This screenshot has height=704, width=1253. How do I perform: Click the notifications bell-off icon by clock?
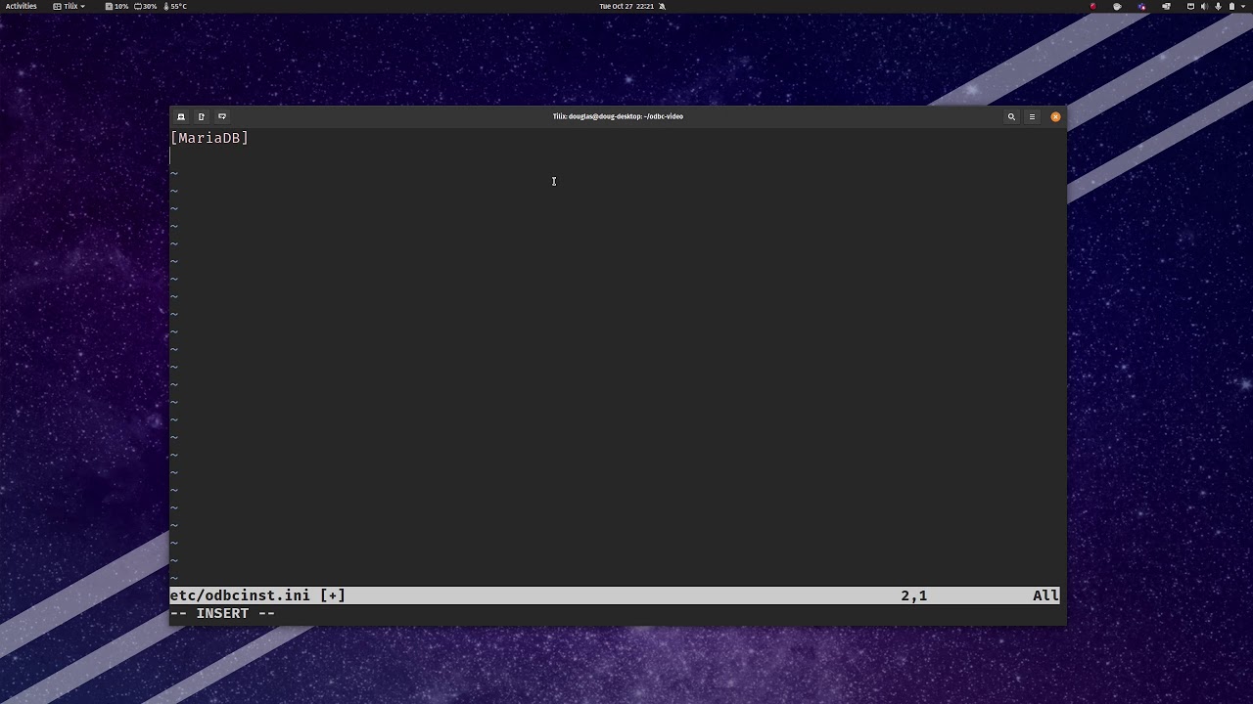662,6
